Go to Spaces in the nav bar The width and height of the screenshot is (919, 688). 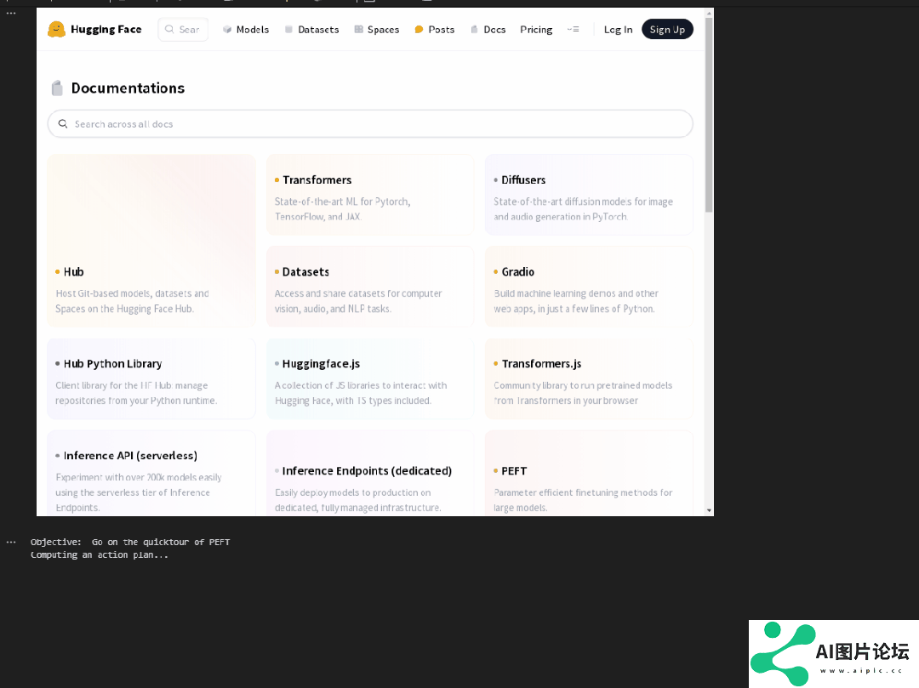click(377, 29)
